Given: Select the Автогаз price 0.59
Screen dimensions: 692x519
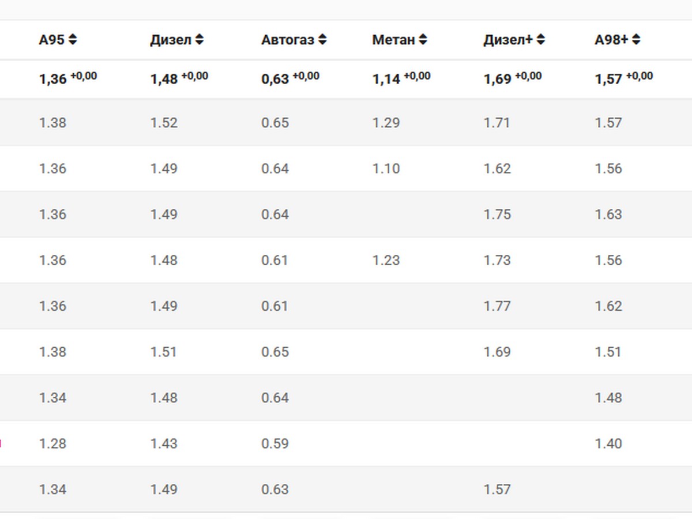Looking at the screenshot, I should point(275,443).
